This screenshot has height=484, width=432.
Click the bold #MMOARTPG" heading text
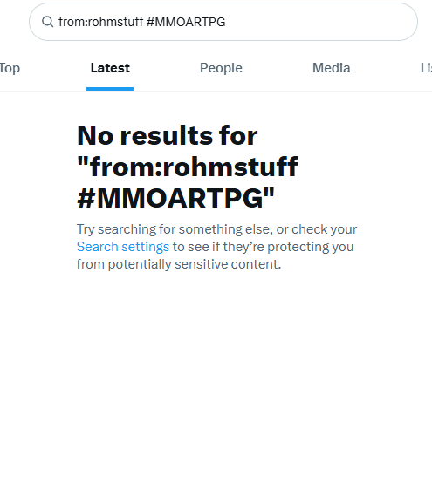175,198
